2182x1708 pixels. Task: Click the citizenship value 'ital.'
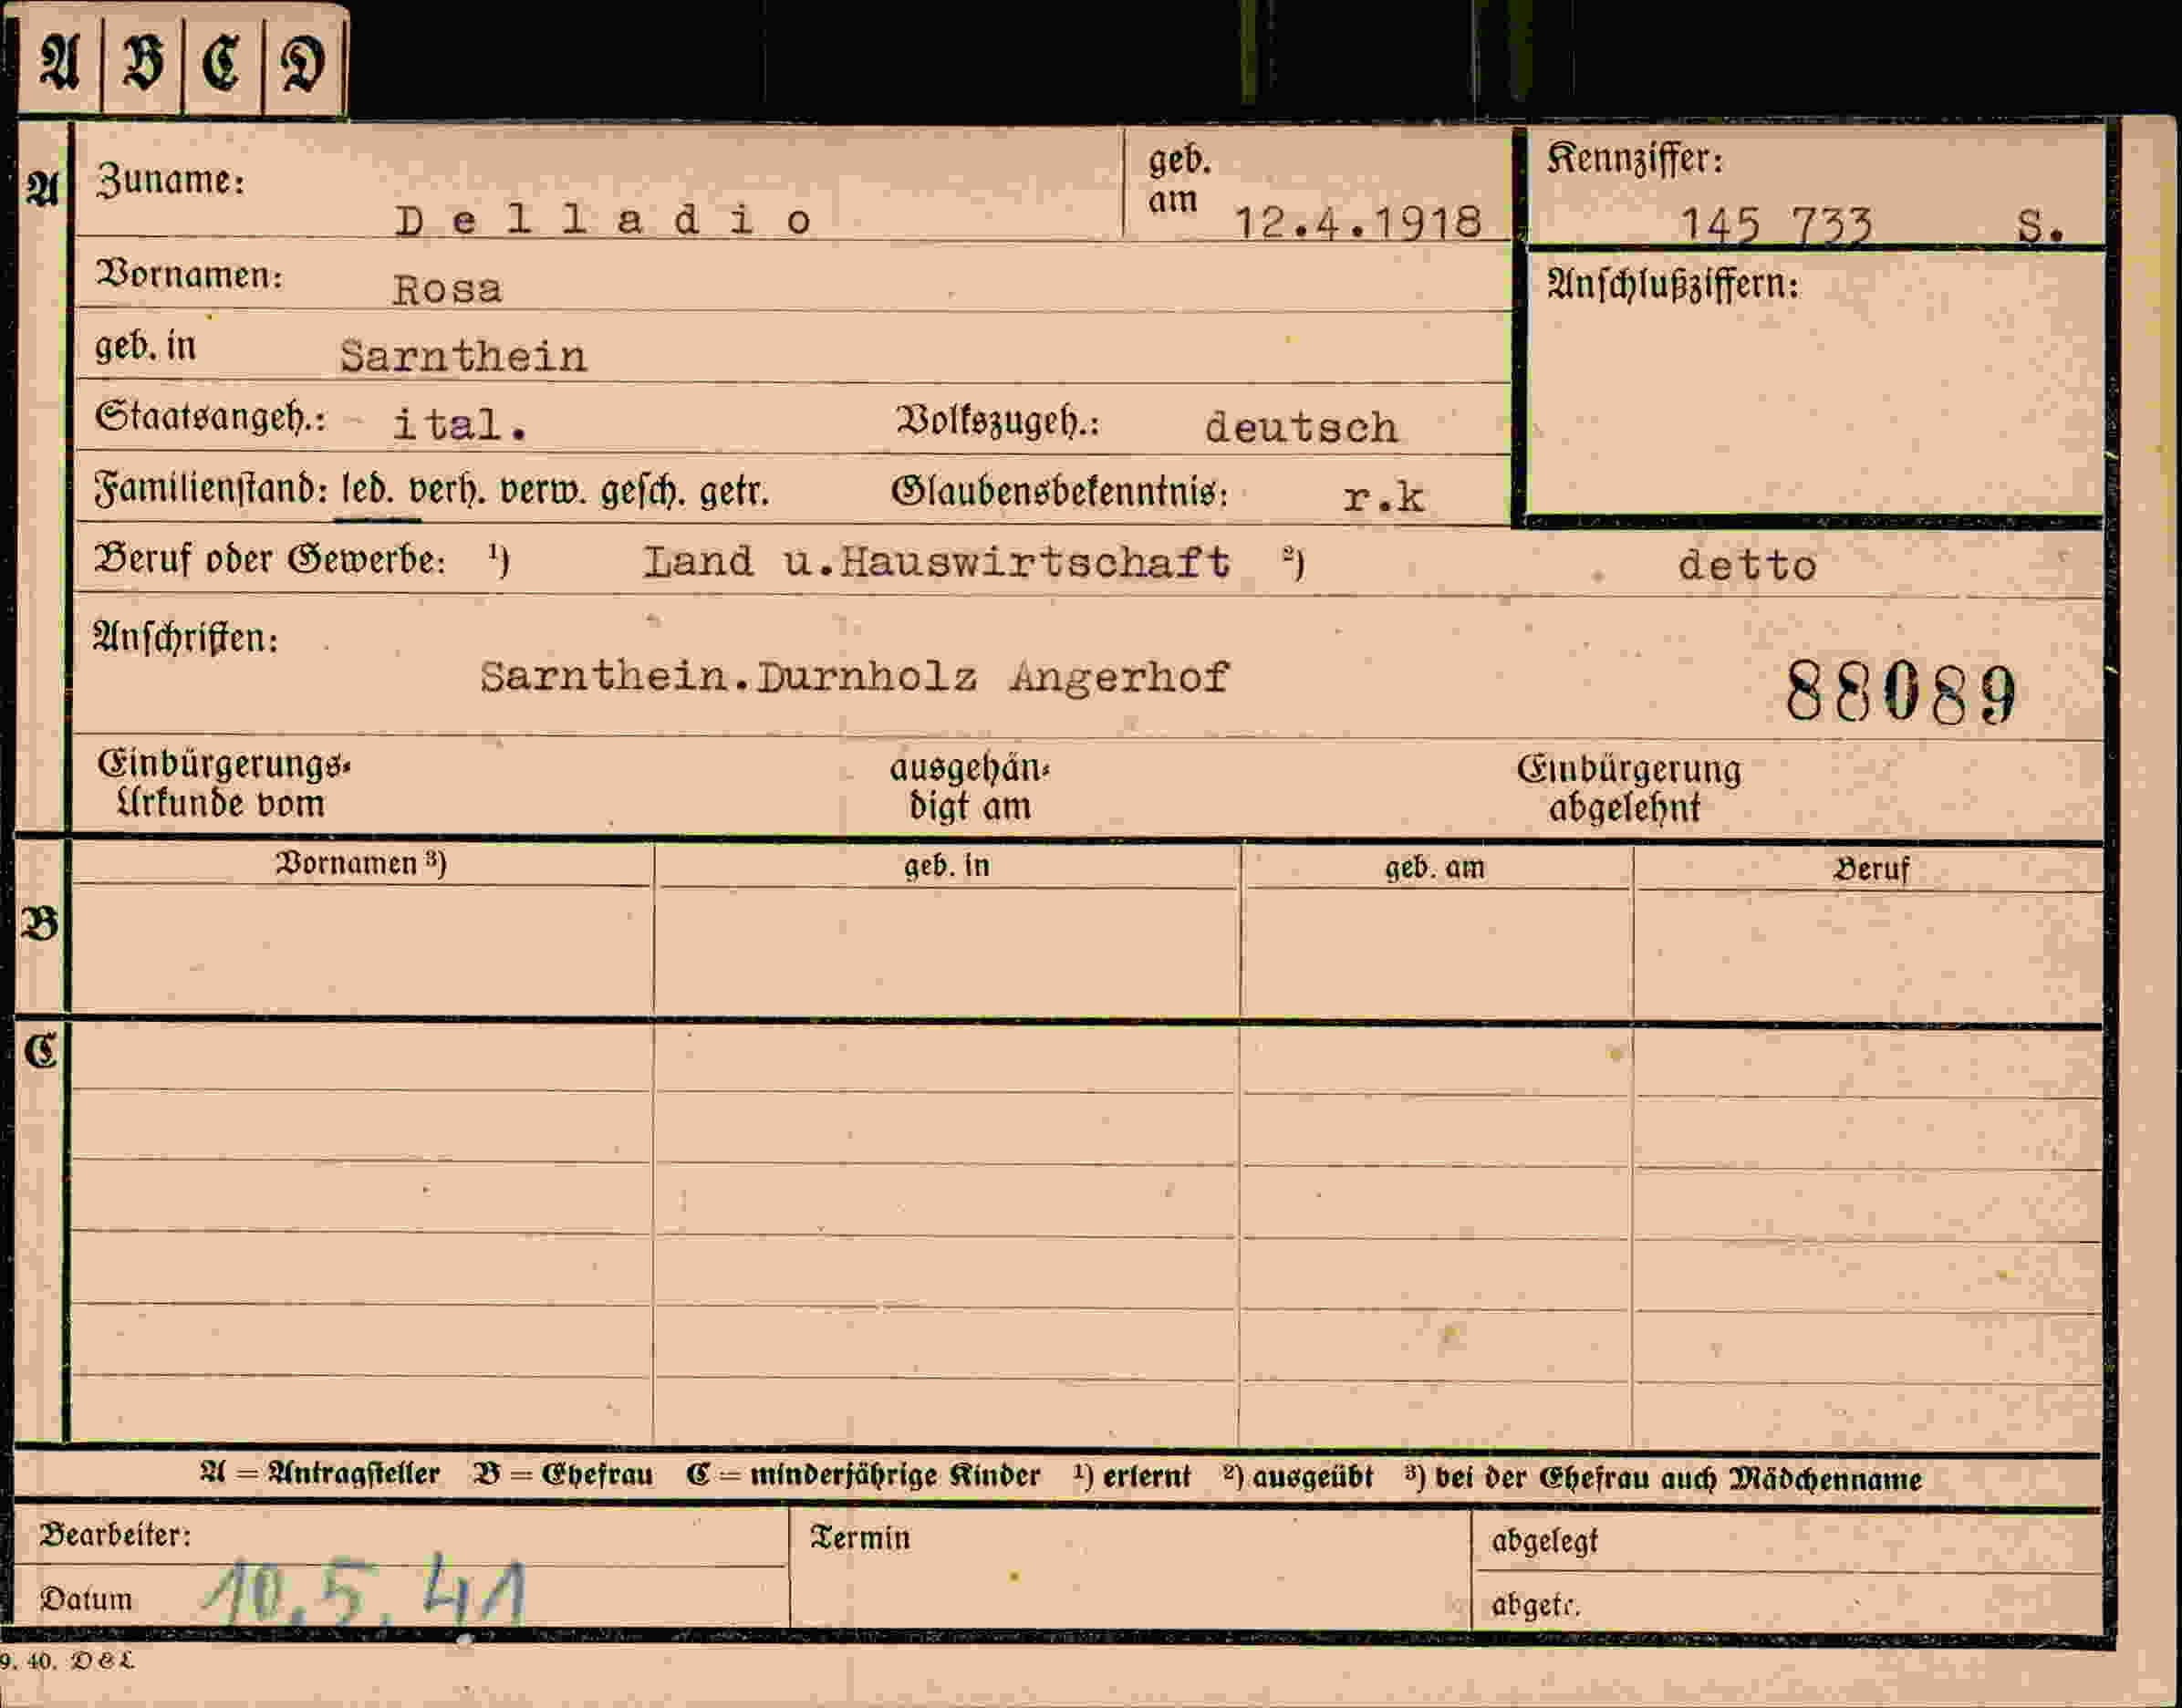pyautogui.click(x=460, y=424)
